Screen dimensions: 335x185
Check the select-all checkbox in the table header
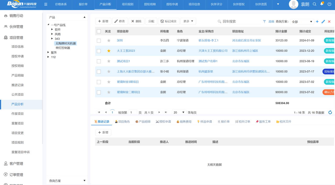point(99,31)
